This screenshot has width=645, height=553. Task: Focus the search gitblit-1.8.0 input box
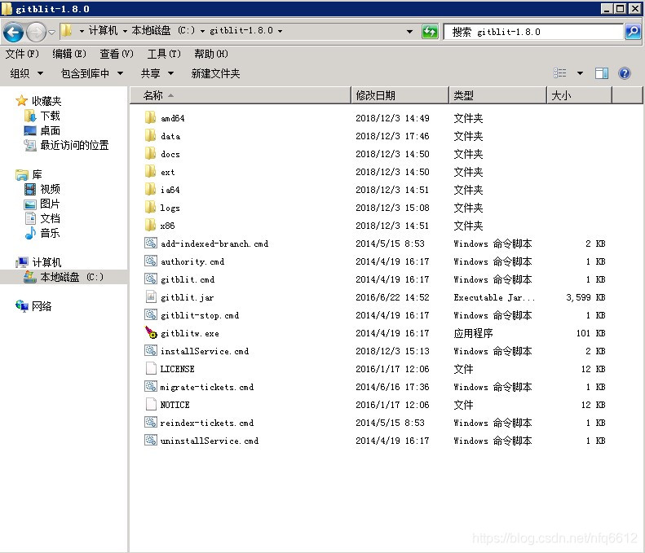click(533, 32)
